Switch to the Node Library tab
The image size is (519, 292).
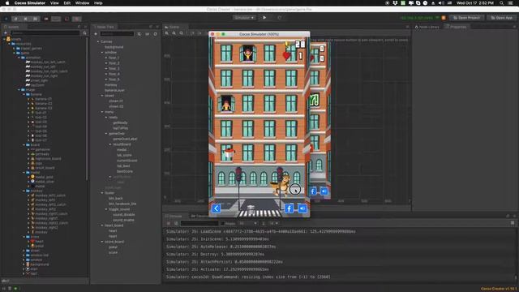click(x=427, y=27)
